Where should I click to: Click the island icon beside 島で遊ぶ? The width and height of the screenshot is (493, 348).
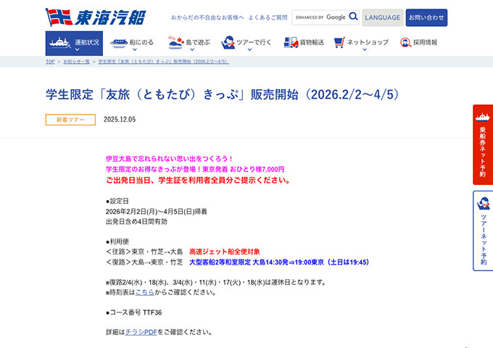pos(175,43)
